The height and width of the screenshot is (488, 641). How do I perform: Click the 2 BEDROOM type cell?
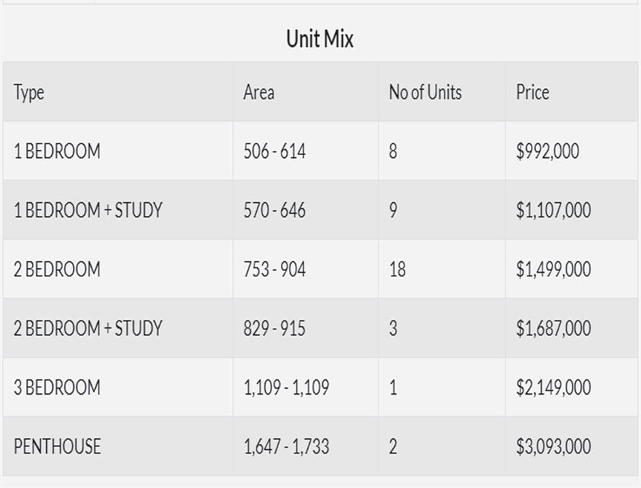click(57, 270)
